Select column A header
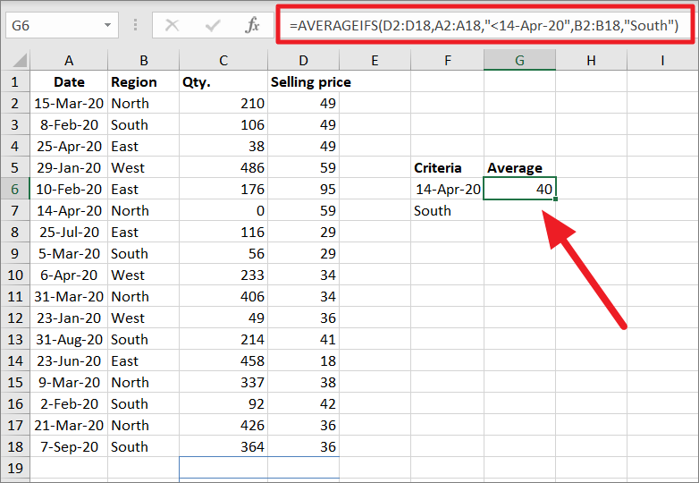Screen dimensions: 699x483 pos(69,60)
